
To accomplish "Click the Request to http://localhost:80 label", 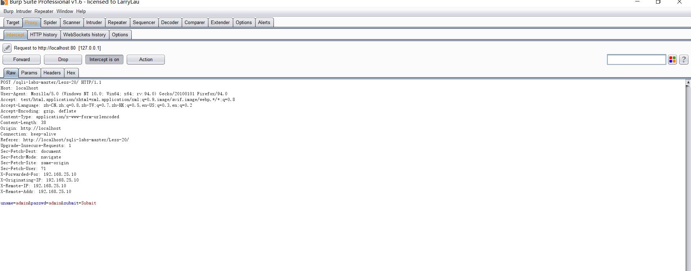I will click(x=57, y=48).
